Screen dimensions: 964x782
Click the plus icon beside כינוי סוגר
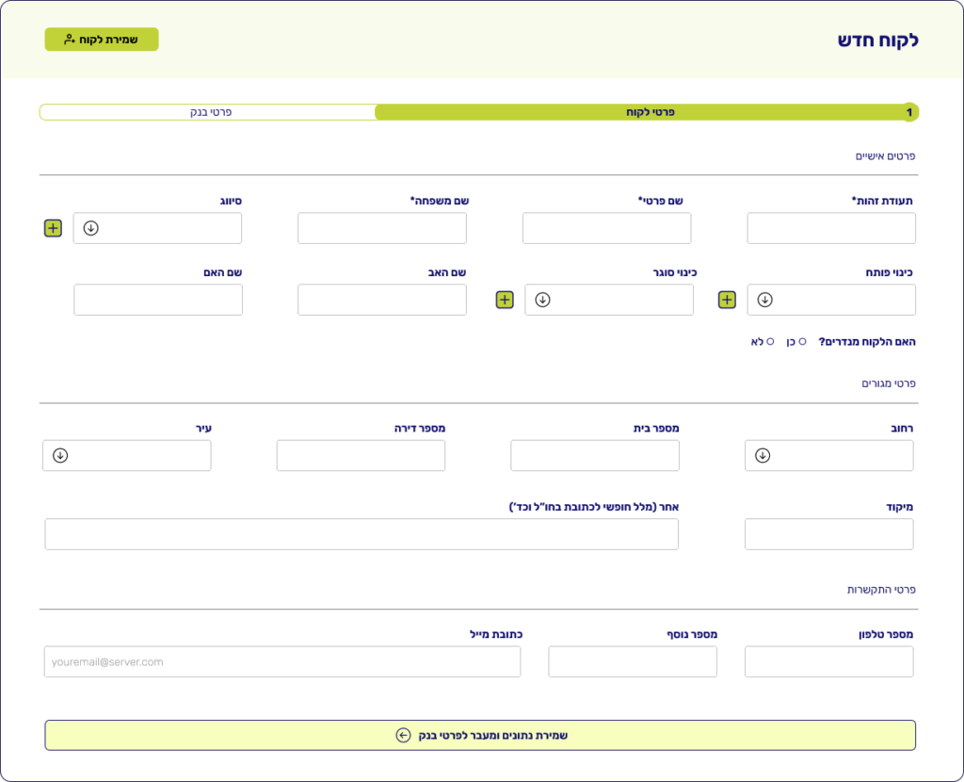pyautogui.click(x=505, y=300)
